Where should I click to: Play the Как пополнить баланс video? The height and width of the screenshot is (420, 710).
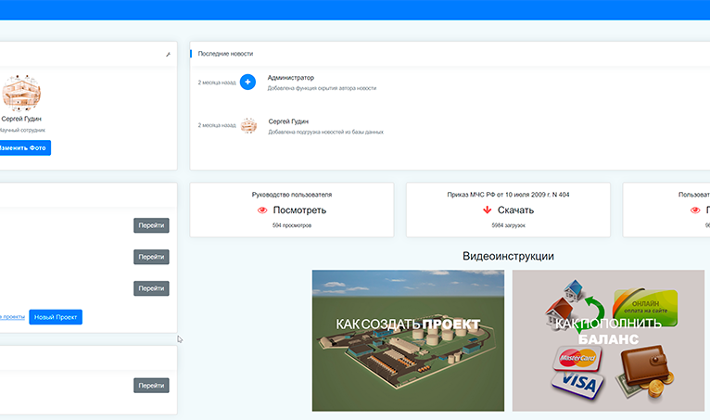tap(608, 340)
